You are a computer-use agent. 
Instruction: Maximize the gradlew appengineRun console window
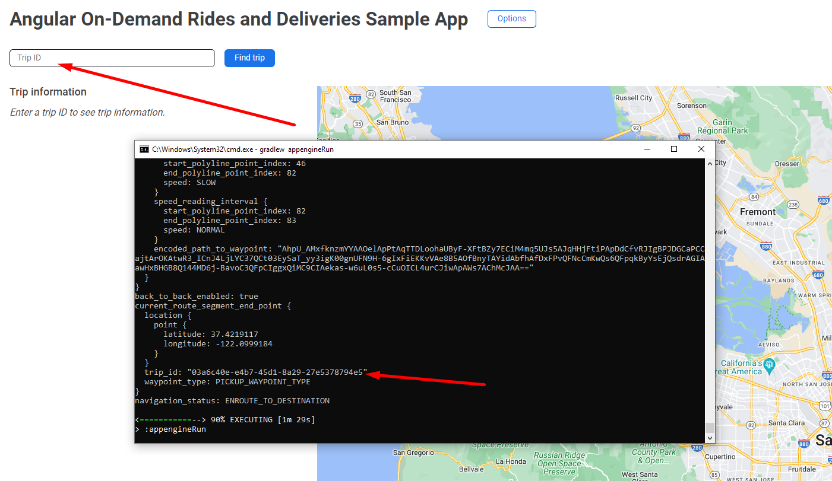(x=674, y=149)
